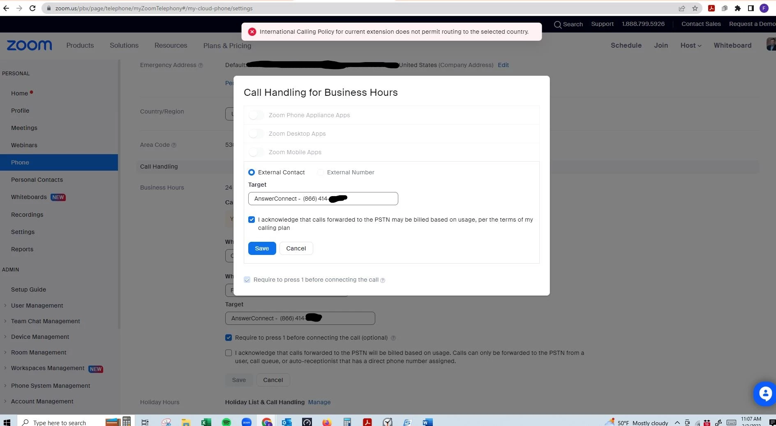Reload the page with the refresh icon
Screen dimensions: 776x426
click(32, 8)
